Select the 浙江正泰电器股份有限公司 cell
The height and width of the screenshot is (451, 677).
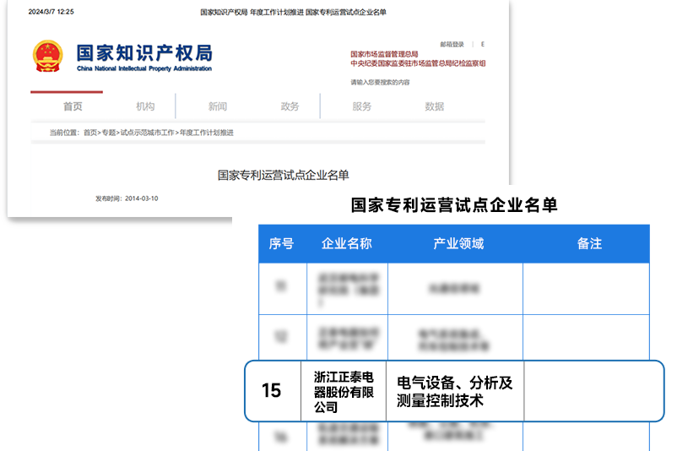pyautogui.click(x=344, y=392)
